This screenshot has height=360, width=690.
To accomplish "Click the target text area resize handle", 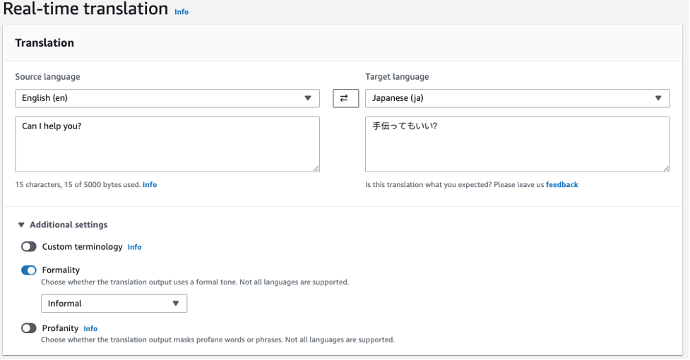I will (x=666, y=168).
